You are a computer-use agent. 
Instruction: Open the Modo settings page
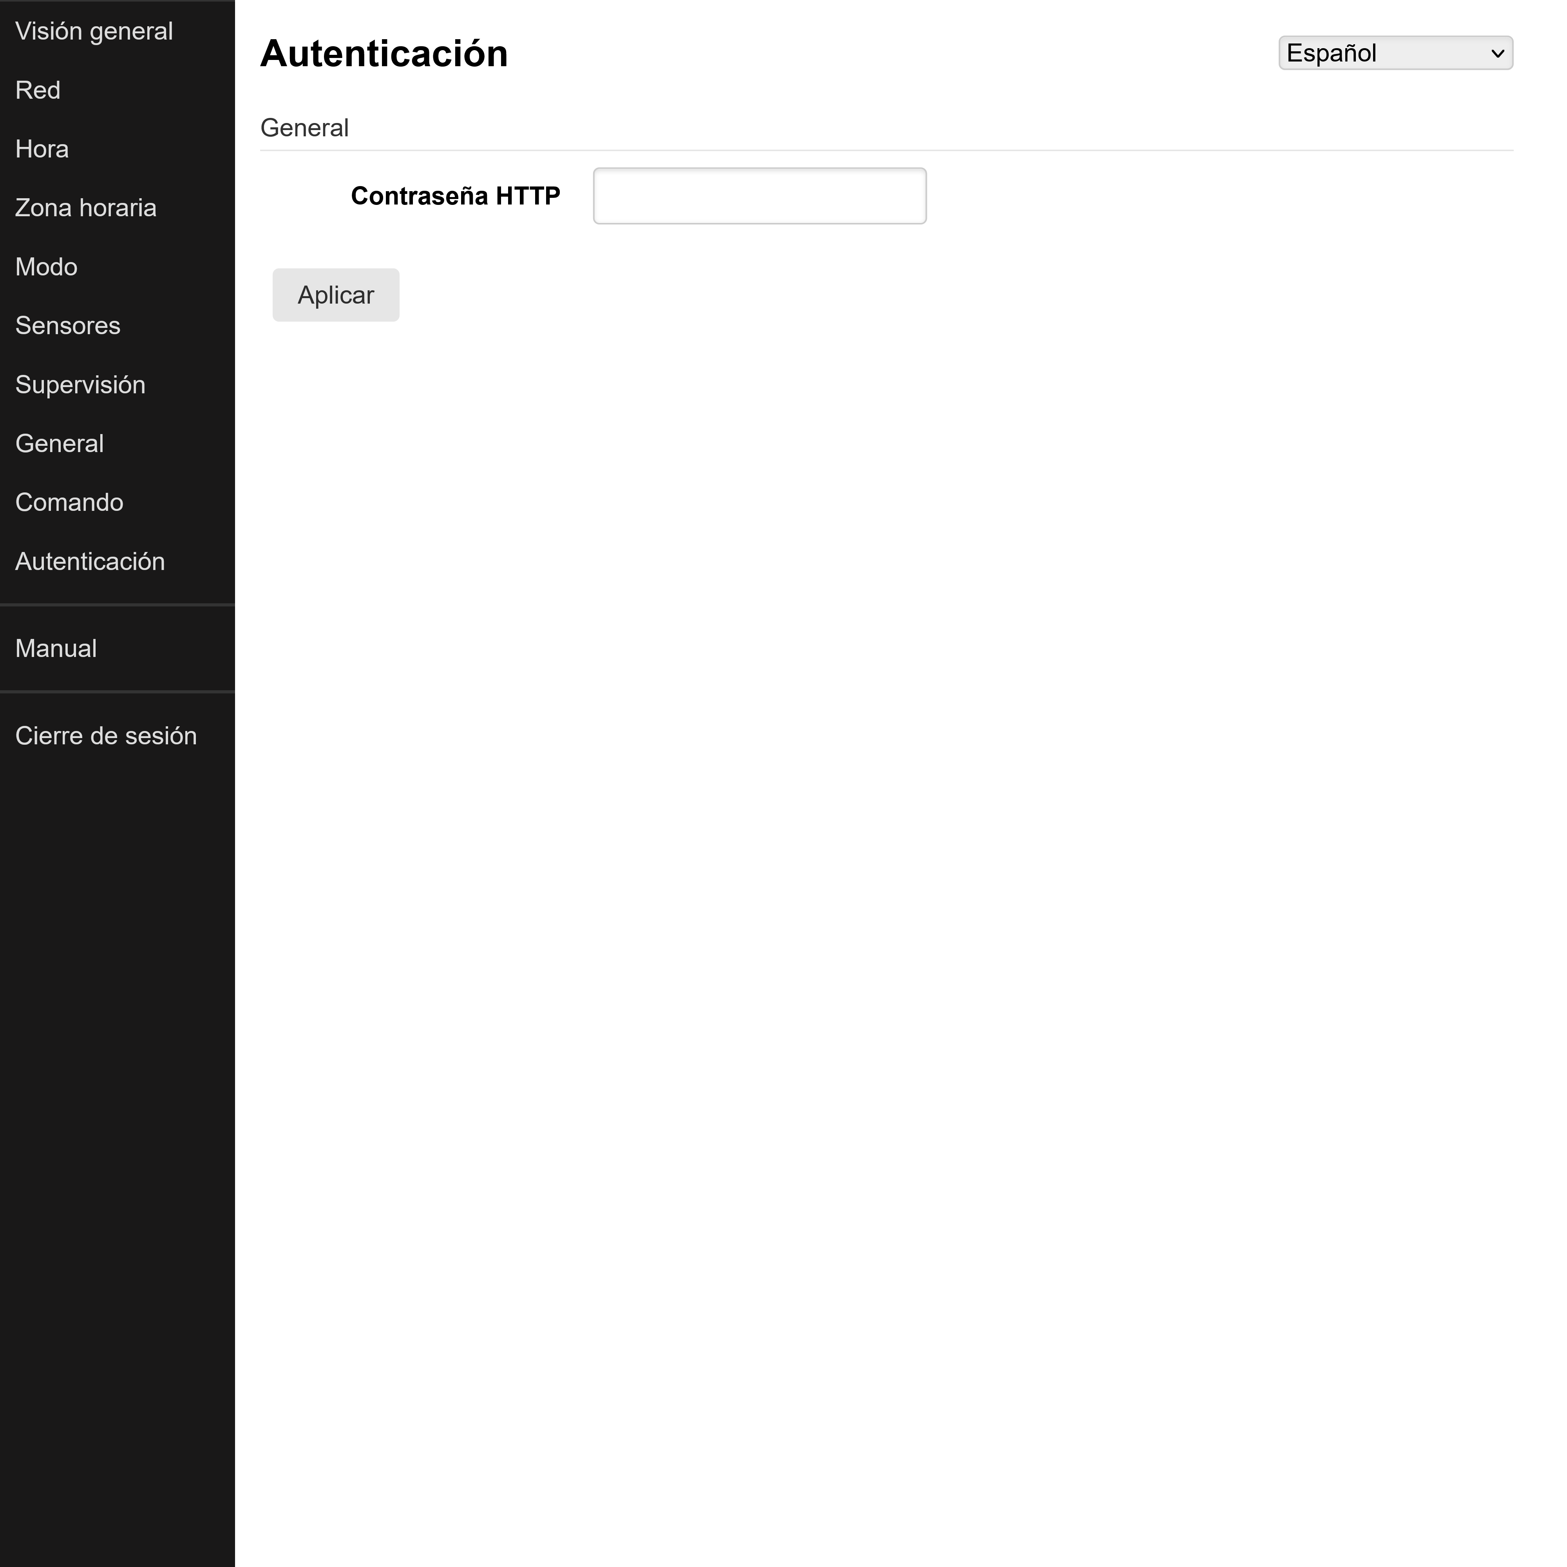click(x=45, y=266)
